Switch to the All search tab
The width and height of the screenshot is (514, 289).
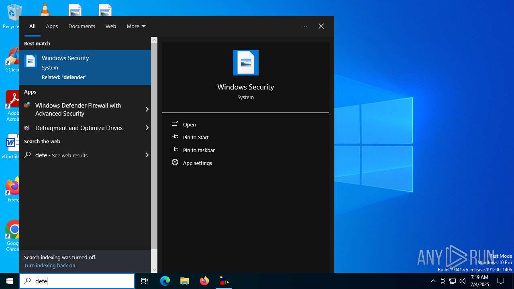click(x=33, y=26)
